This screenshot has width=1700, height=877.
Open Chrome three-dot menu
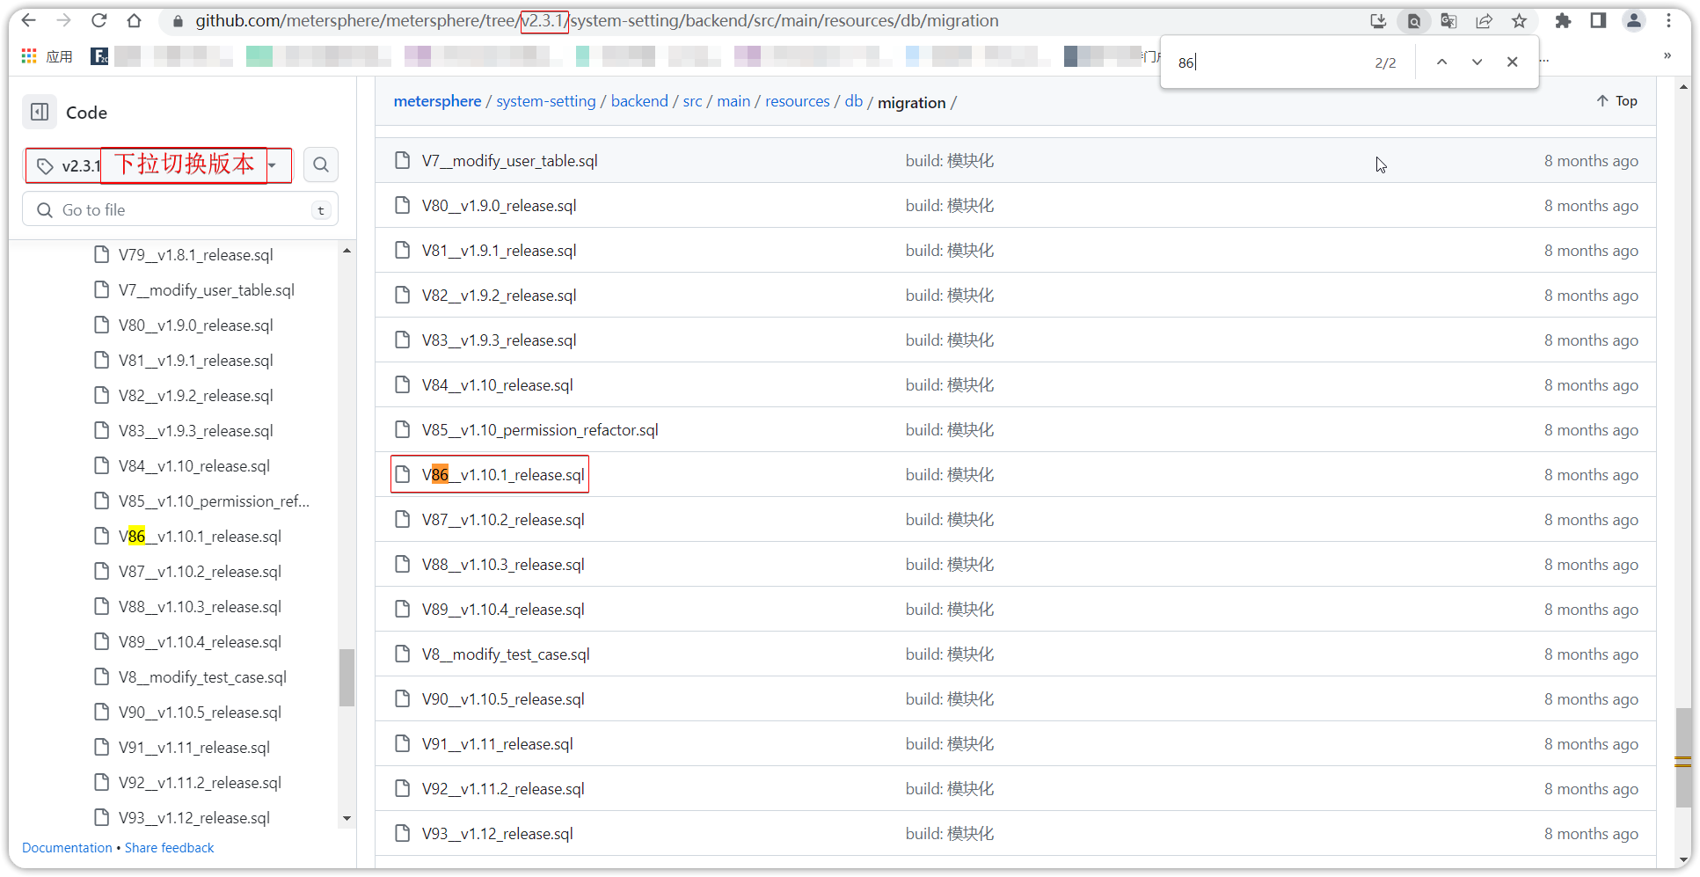coord(1668,21)
